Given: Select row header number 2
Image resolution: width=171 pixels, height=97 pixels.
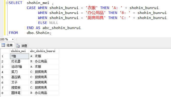Looking at the screenshot, I should point(5,61).
